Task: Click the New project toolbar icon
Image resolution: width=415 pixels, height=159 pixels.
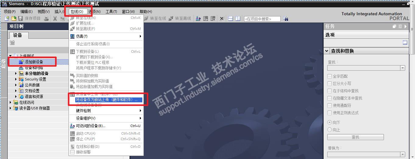Action: pos(7,19)
